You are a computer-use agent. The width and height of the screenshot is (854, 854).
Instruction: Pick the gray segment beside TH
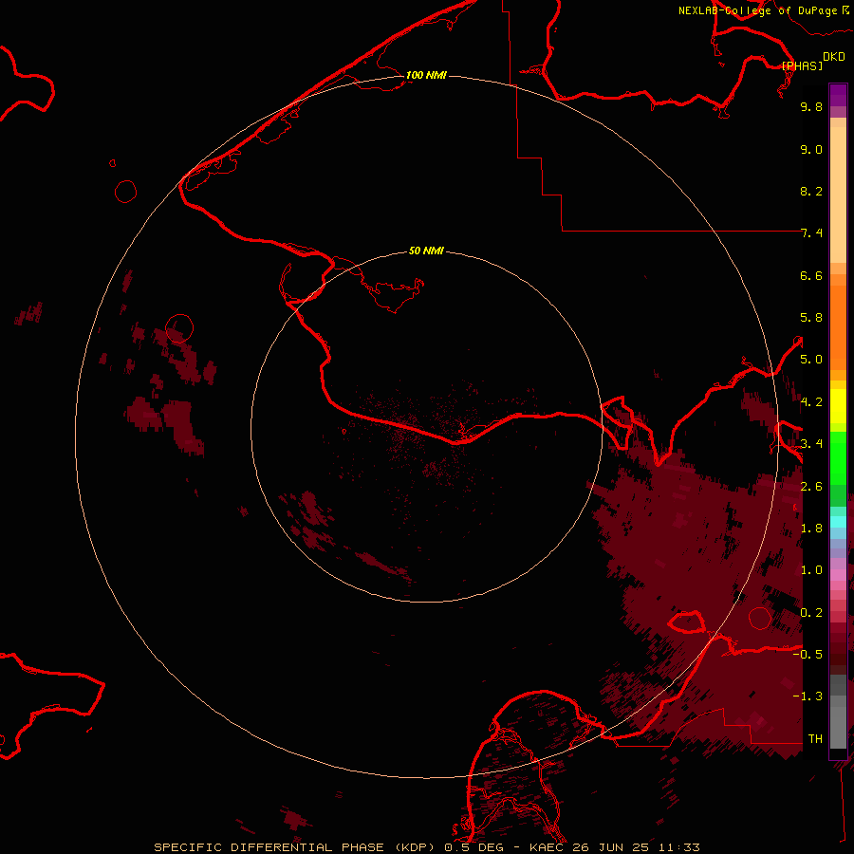click(x=838, y=727)
